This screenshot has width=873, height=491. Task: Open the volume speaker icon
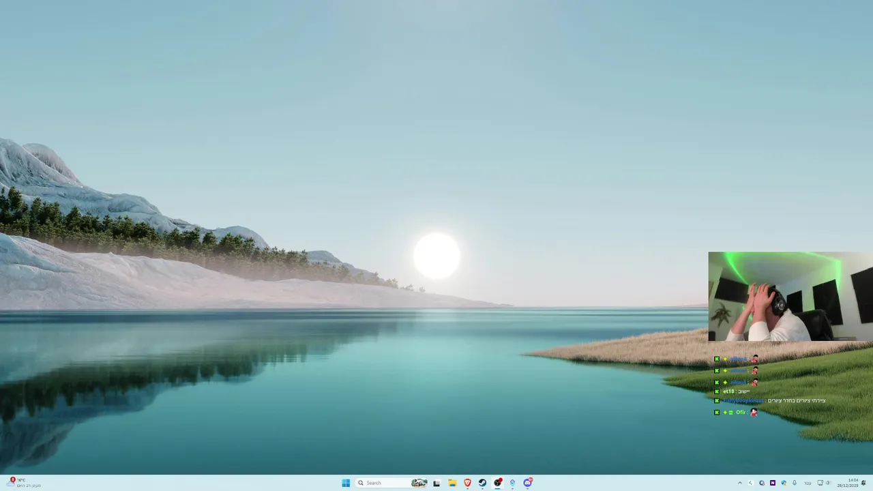pos(828,483)
